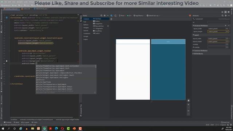Pick ScrollView from Palette
Screen dimensions: 233x131
coord(97,31)
